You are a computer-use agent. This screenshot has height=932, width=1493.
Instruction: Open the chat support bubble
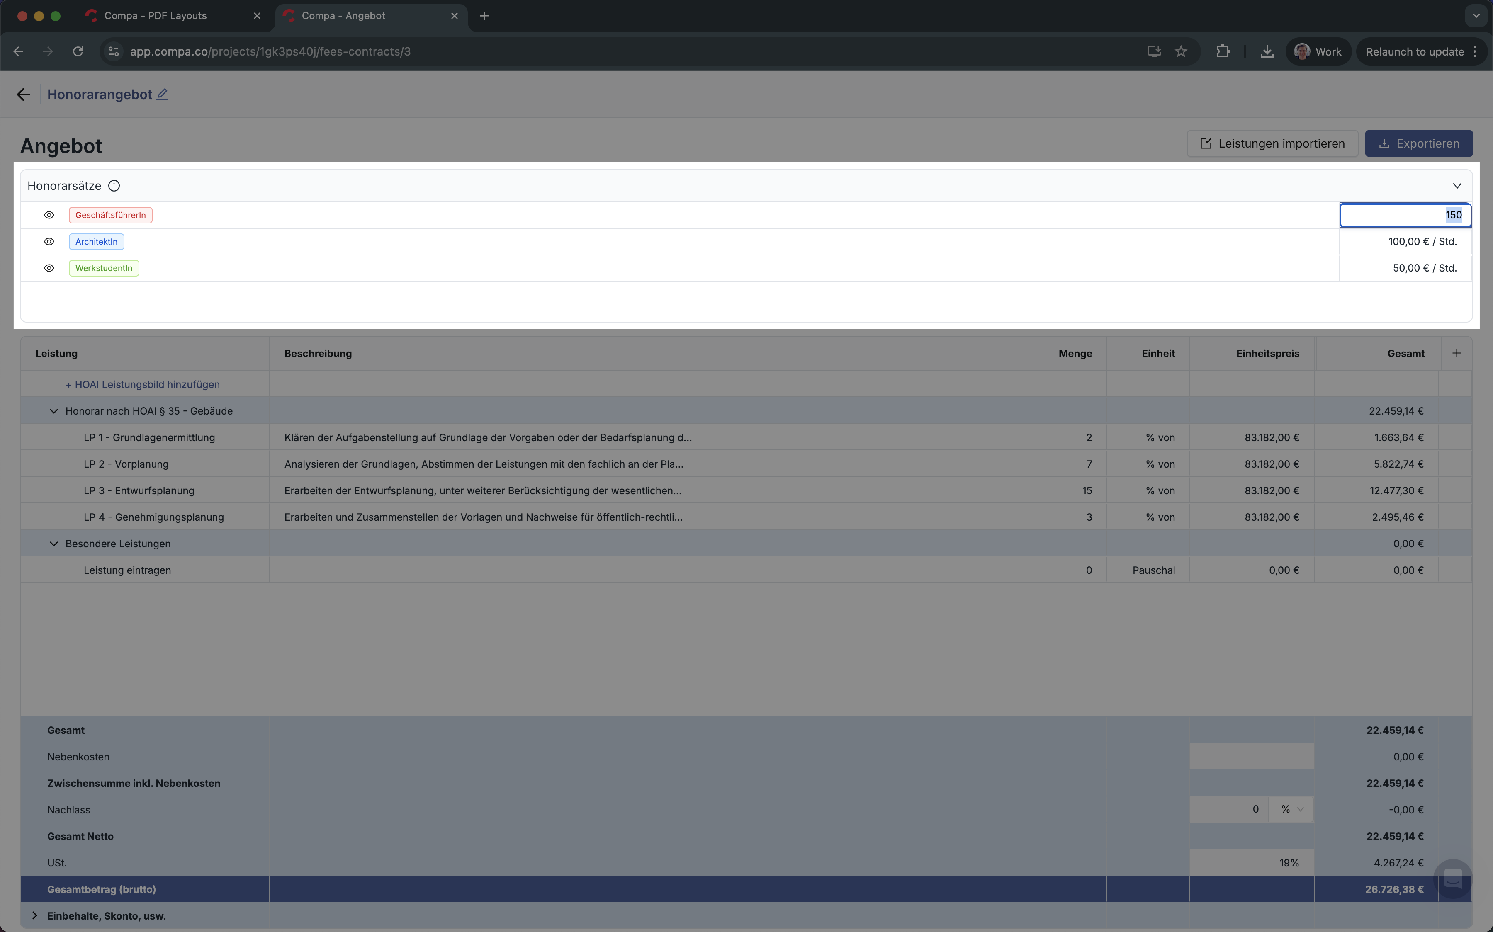[x=1452, y=879]
